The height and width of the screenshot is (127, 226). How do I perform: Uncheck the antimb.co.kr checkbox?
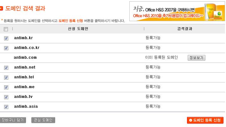point(6,48)
